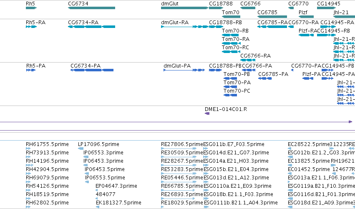Select the LP17096.5prime EST
Image resolution: width=355 pixels, height=209 pixels.
click(81, 149)
